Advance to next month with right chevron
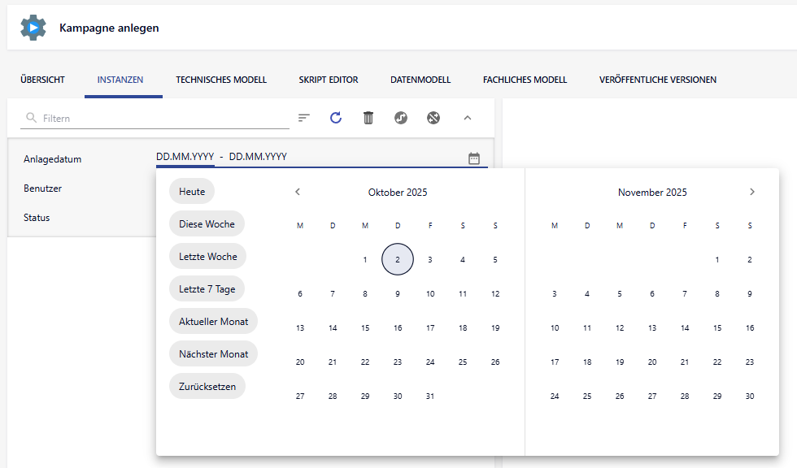Image resolution: width=797 pixels, height=468 pixels. pos(752,192)
